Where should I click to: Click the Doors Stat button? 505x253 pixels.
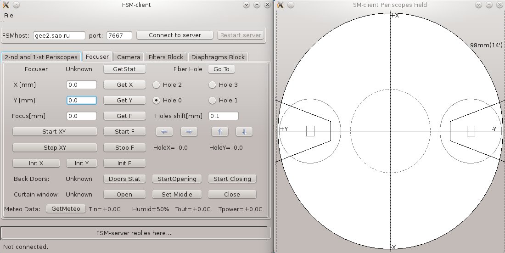124,179
